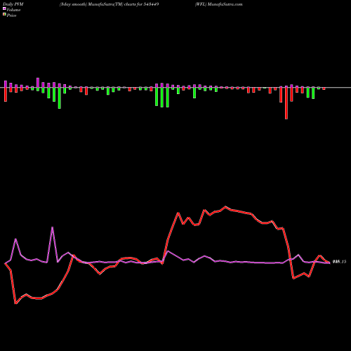The image size is (351, 351).
Task: Click the '(3day smooth) MunafaSutra(TM) charts for 543449' heading
Action: click(x=110, y=4)
